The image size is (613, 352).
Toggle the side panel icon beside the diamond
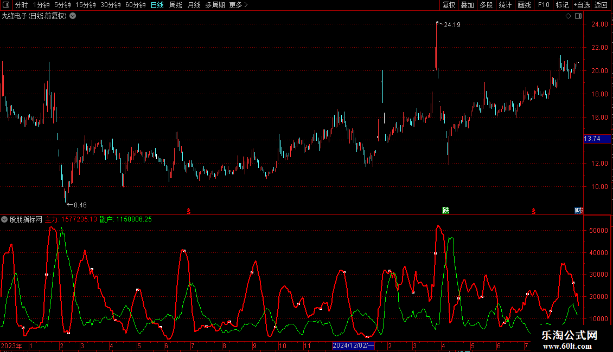click(x=578, y=16)
